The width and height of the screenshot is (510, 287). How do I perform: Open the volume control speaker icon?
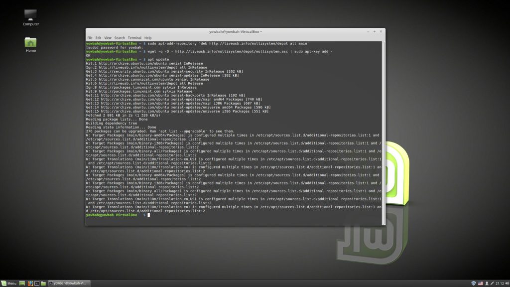click(x=506, y=283)
